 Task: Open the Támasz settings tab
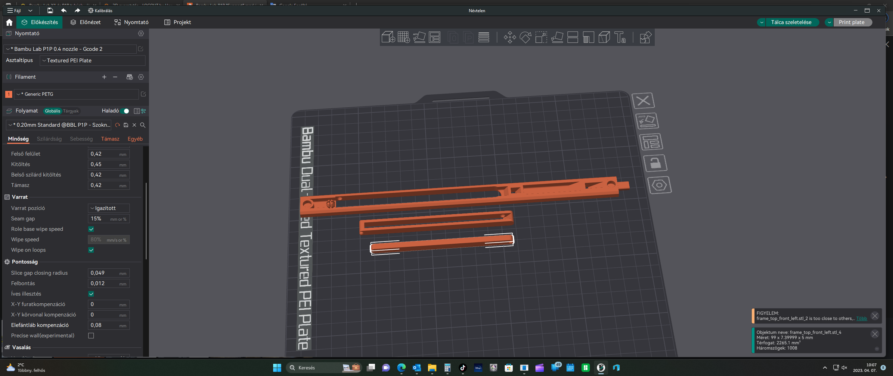[x=110, y=139]
